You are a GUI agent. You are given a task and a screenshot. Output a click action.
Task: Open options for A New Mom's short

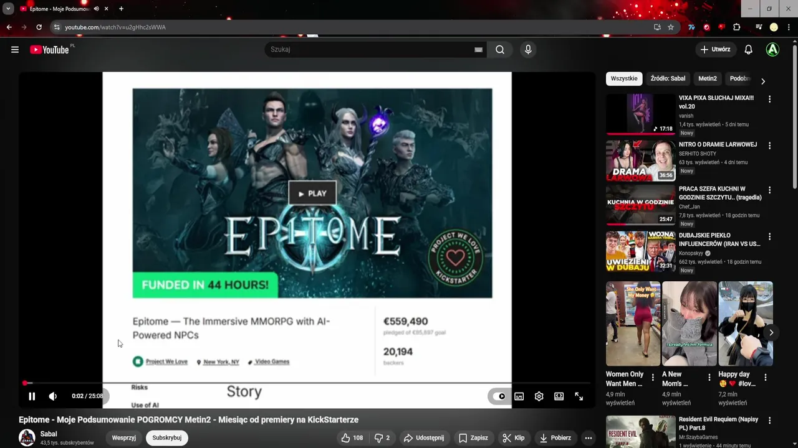709,377
